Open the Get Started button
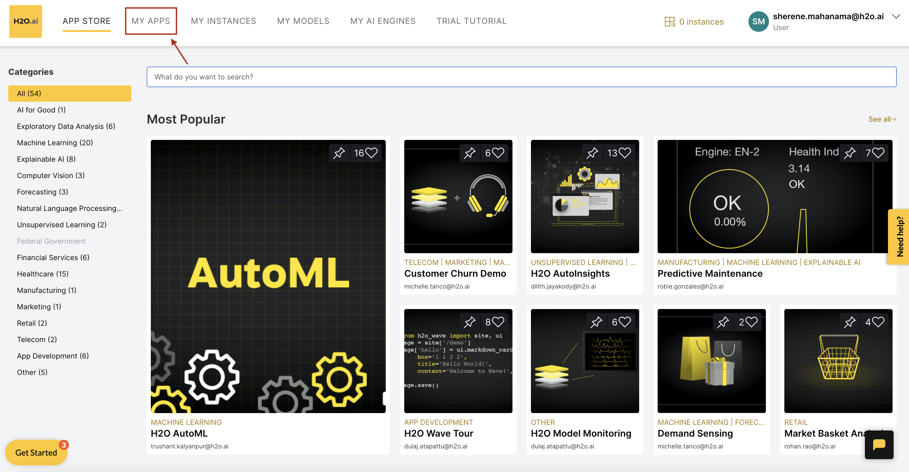 click(36, 453)
